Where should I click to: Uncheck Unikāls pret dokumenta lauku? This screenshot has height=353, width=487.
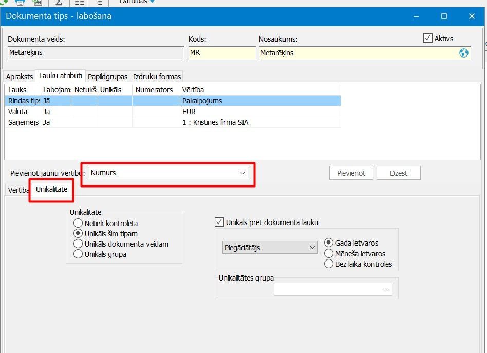(218, 222)
